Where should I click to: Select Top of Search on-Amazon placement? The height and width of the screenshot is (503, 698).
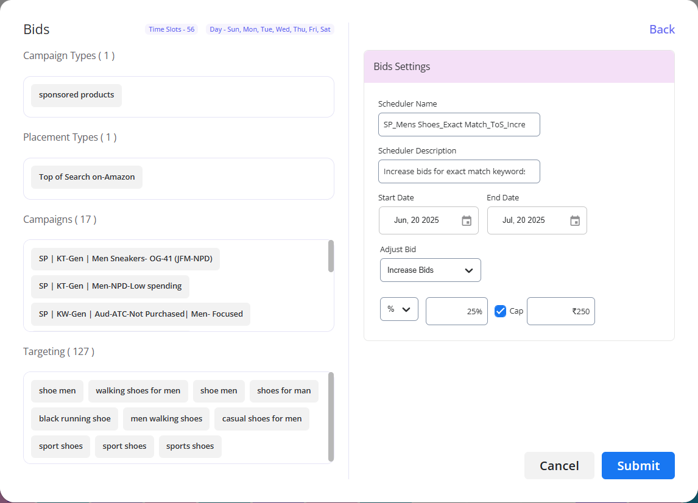86,177
